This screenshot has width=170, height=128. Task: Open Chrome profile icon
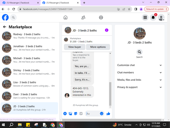tap(141, 9)
